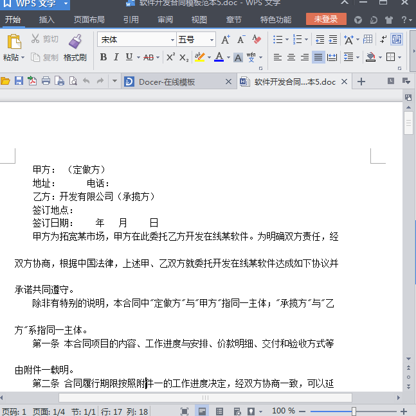Click the Export to PDF icon

tap(32, 81)
